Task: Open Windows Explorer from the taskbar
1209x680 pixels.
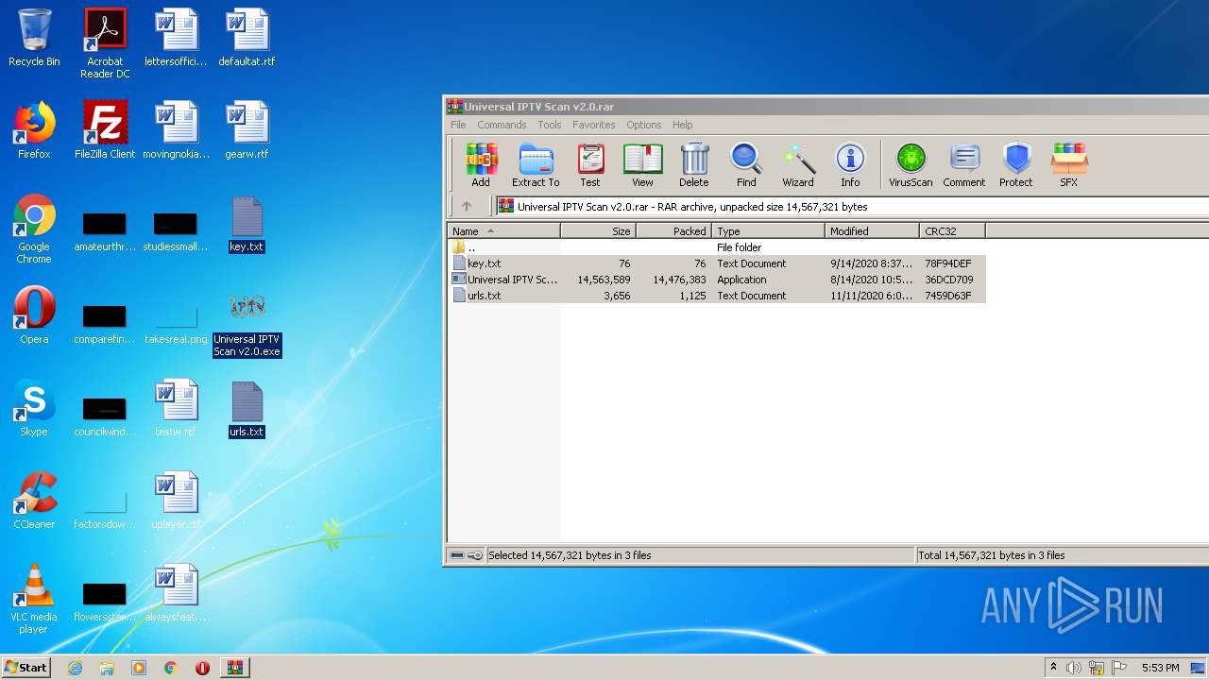Action: 107,668
